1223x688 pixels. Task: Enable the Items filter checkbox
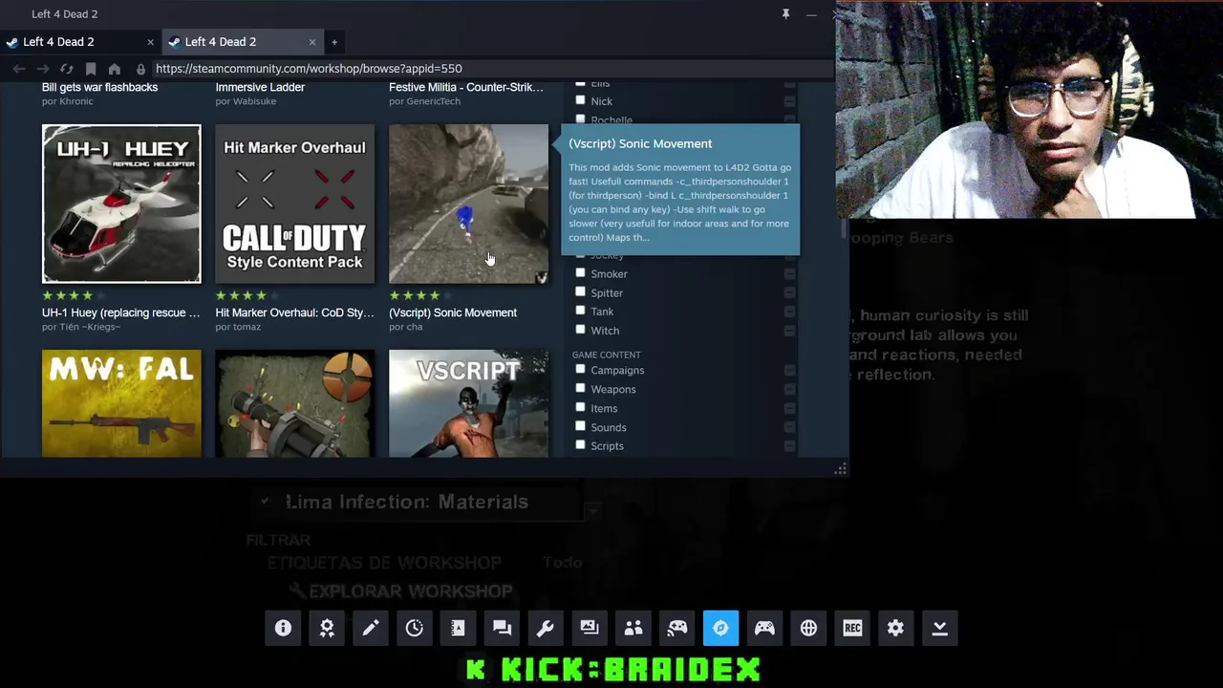point(580,408)
